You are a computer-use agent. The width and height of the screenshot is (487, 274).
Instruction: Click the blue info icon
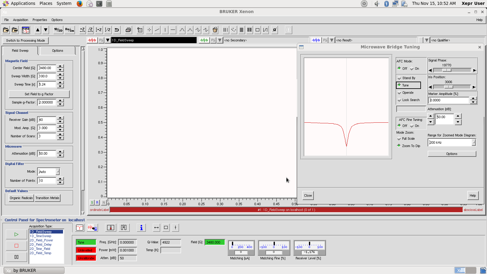[x=141, y=228]
